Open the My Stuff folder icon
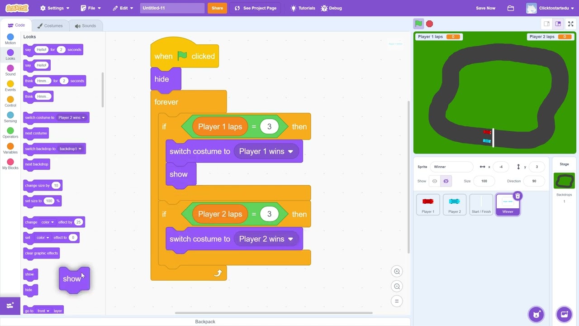 [511, 8]
